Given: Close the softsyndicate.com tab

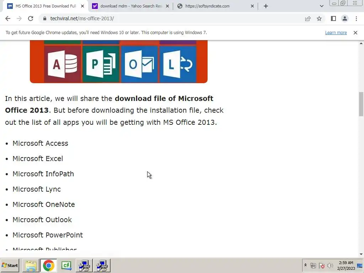Looking at the screenshot, I should coord(252,6).
